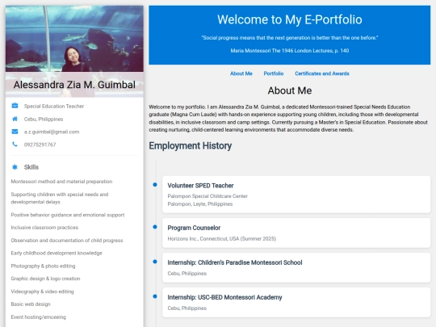Click skill Graphic design & logo creation
The image size is (436, 327).
45,279
